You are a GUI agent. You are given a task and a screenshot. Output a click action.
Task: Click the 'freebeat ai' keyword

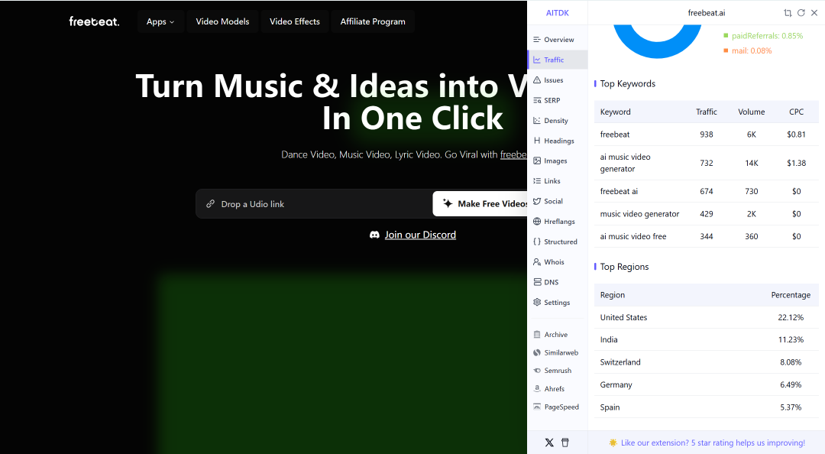[x=619, y=191]
